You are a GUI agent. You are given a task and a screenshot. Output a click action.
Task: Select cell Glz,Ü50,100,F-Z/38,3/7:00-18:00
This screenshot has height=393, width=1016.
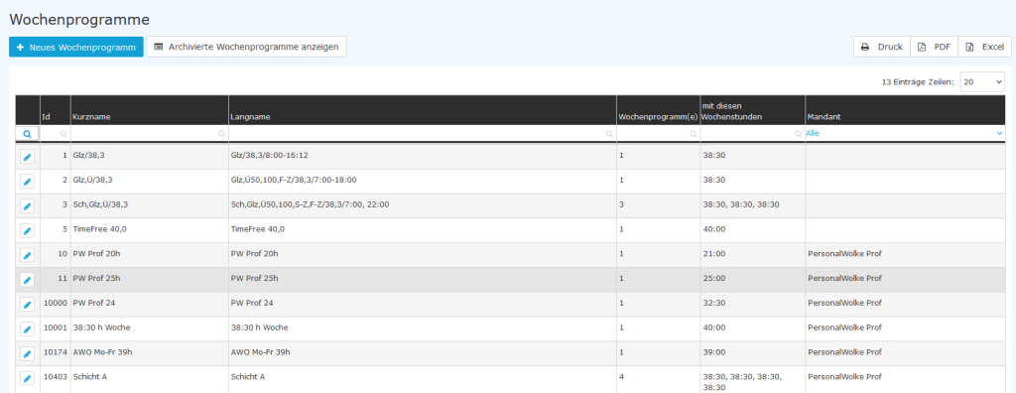(x=423, y=181)
